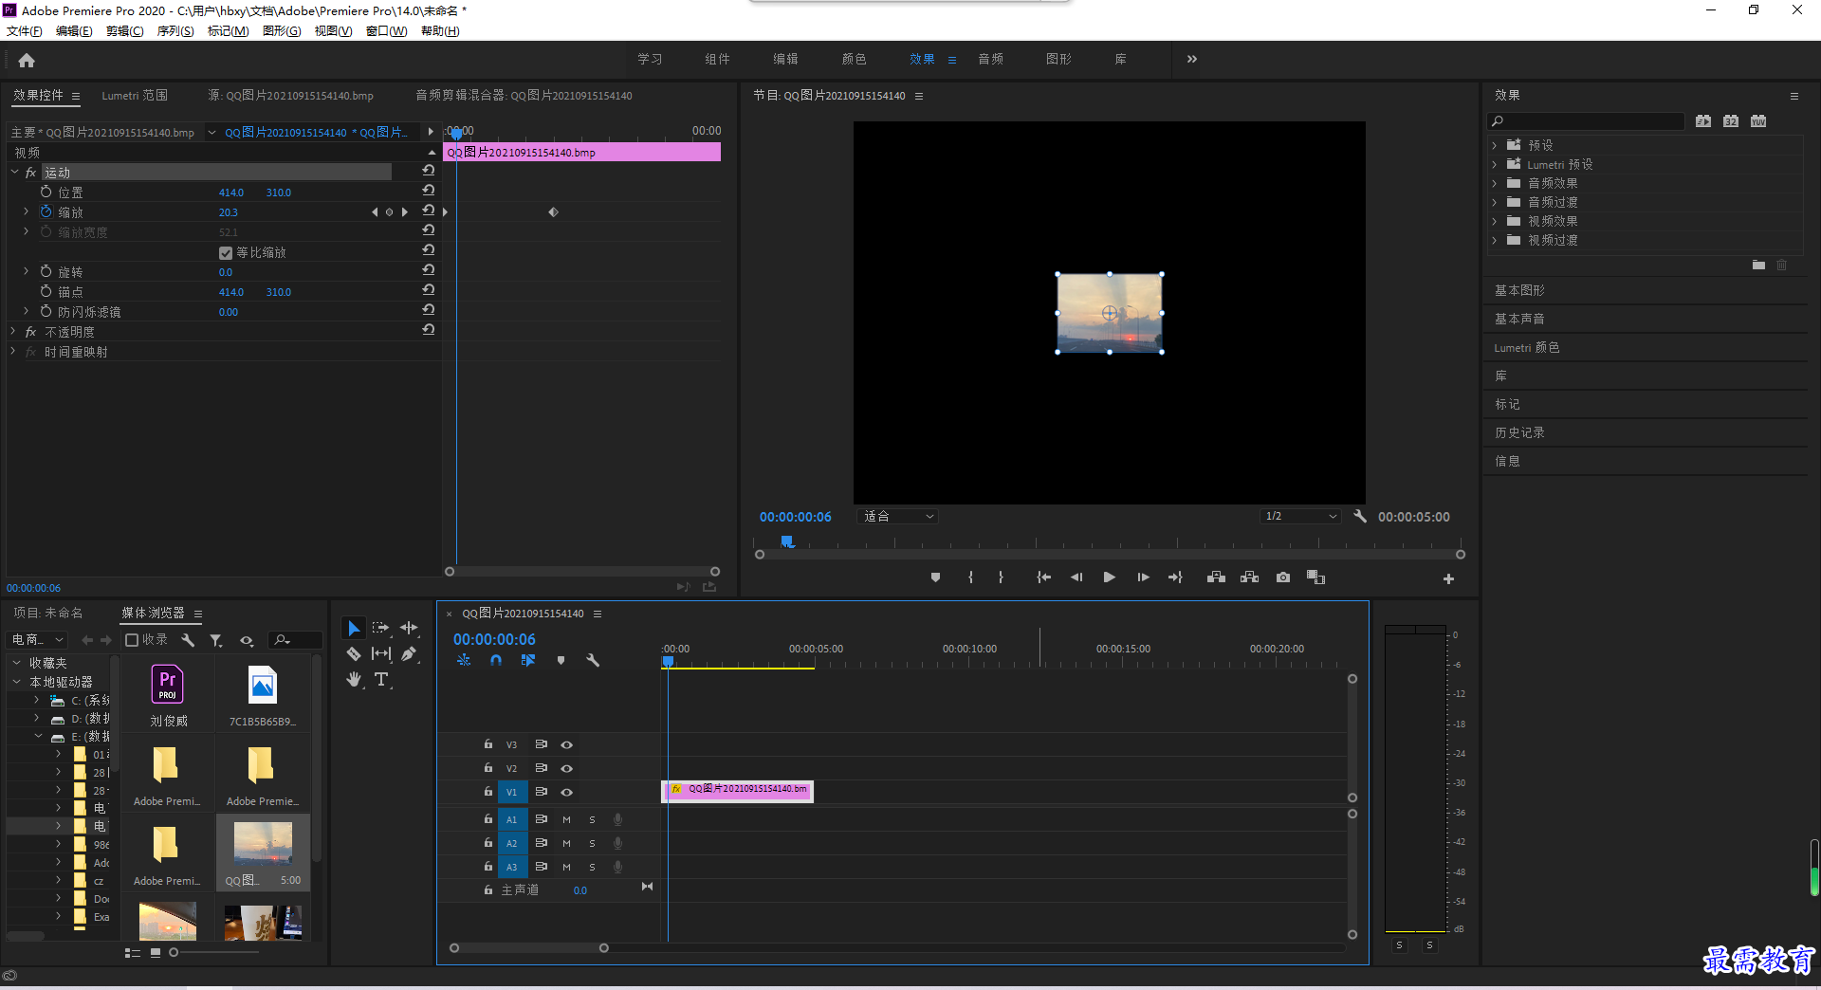Open the 标记 panel
The width and height of the screenshot is (1821, 990).
click(x=1508, y=404)
